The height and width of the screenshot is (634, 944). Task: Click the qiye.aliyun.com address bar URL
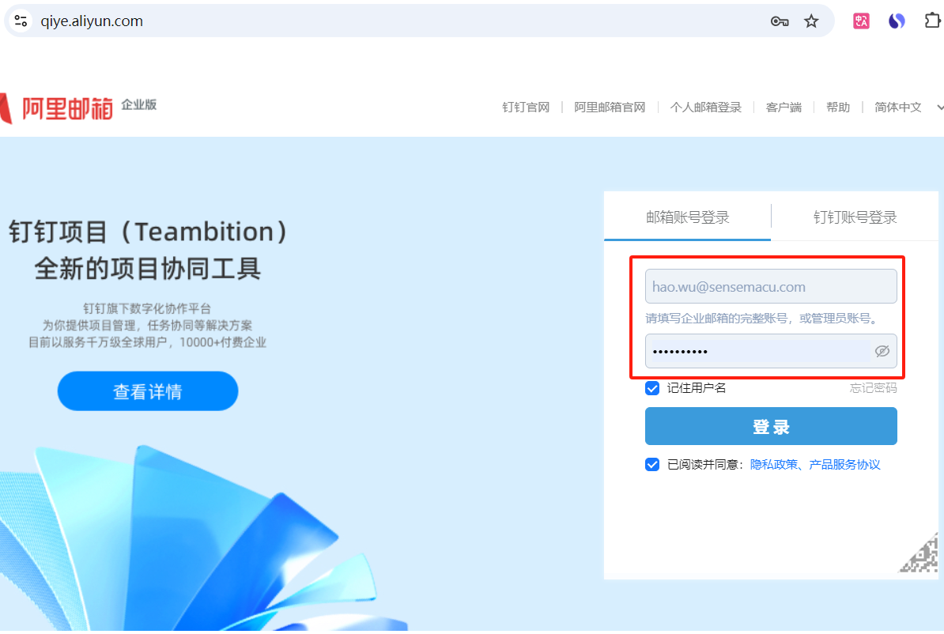click(x=92, y=21)
